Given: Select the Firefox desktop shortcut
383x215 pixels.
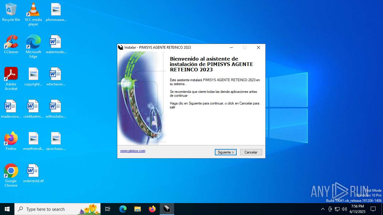Looking at the screenshot, I should (x=11, y=141).
